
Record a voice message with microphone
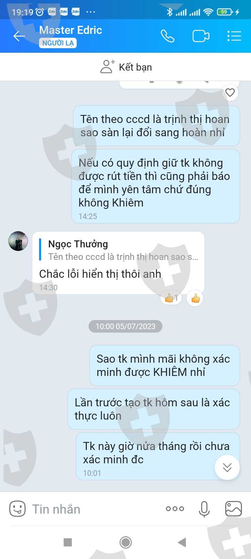(x=204, y=509)
